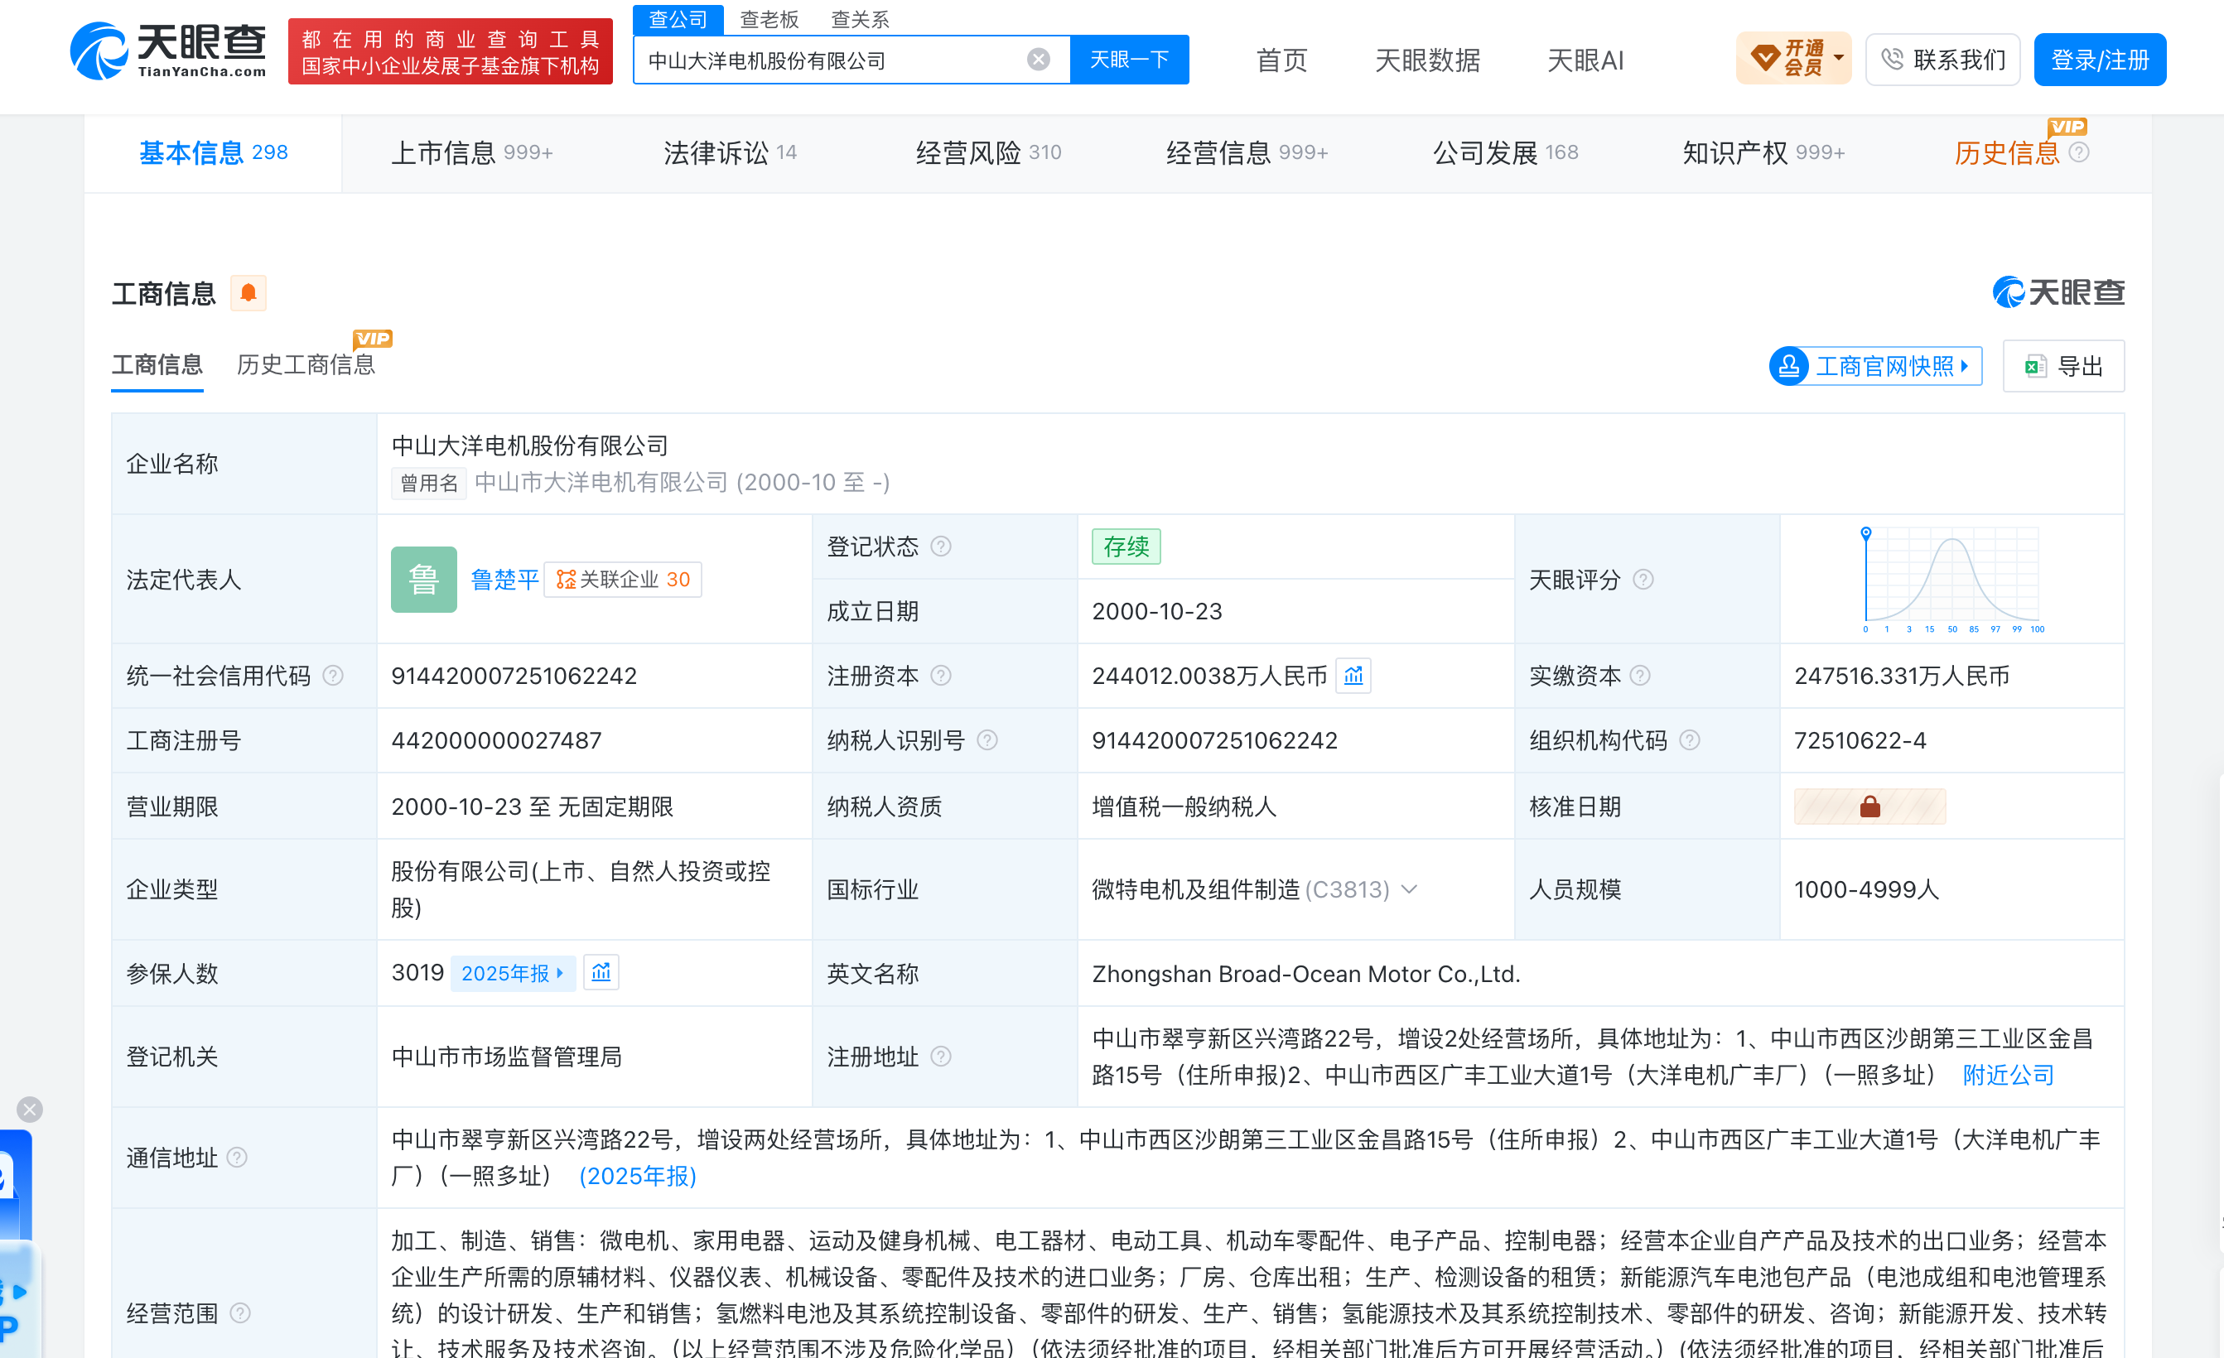Open the 历史工商信息 sub-tab

[x=306, y=364]
